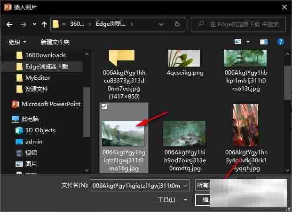292x212 pixels.
Task: Open the 组织 menu
Action: (18, 42)
